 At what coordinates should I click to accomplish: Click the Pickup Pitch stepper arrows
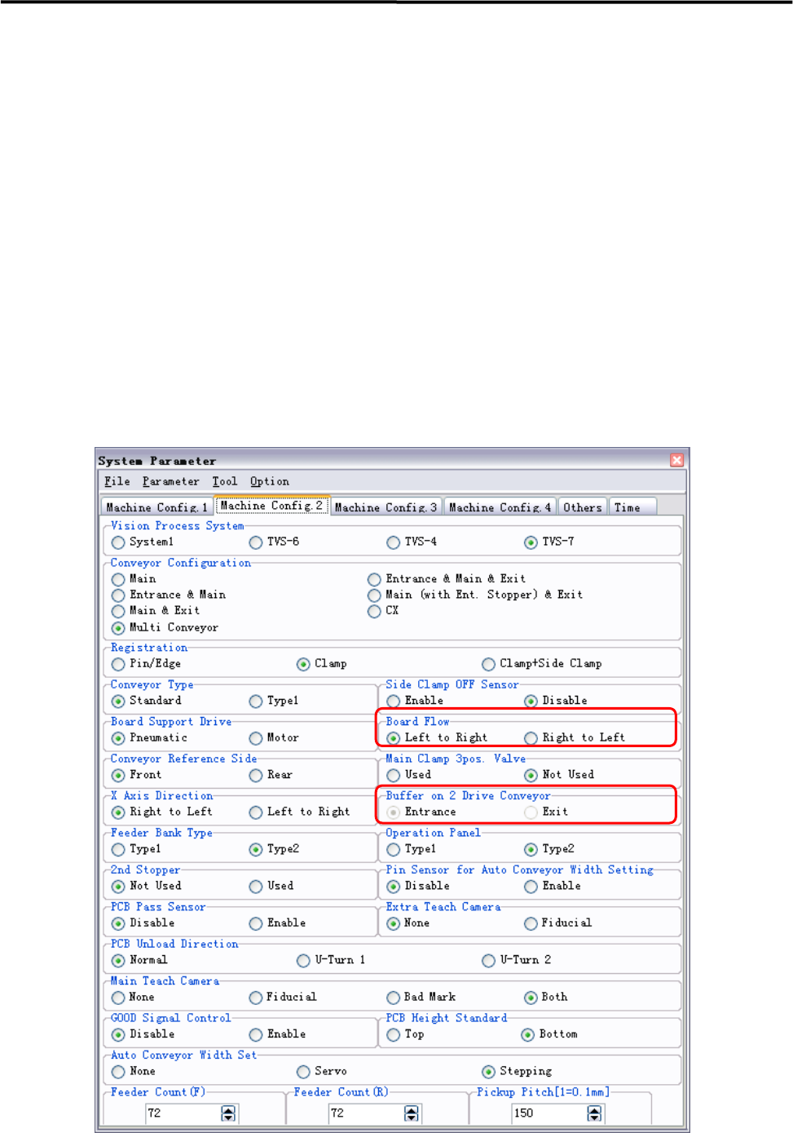tap(594, 1113)
